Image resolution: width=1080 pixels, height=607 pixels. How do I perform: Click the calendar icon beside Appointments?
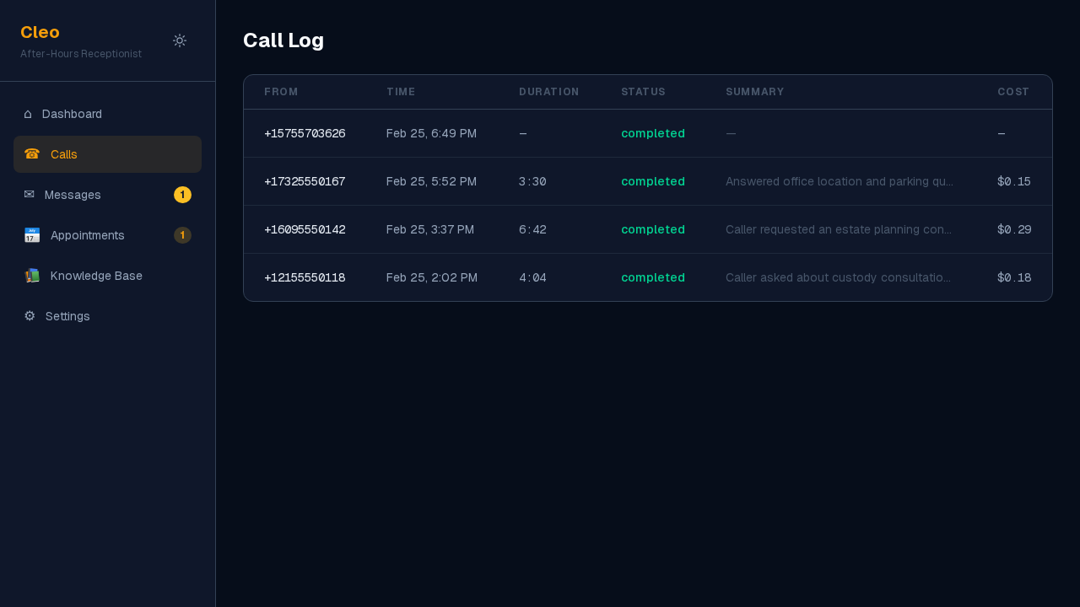coord(31,235)
